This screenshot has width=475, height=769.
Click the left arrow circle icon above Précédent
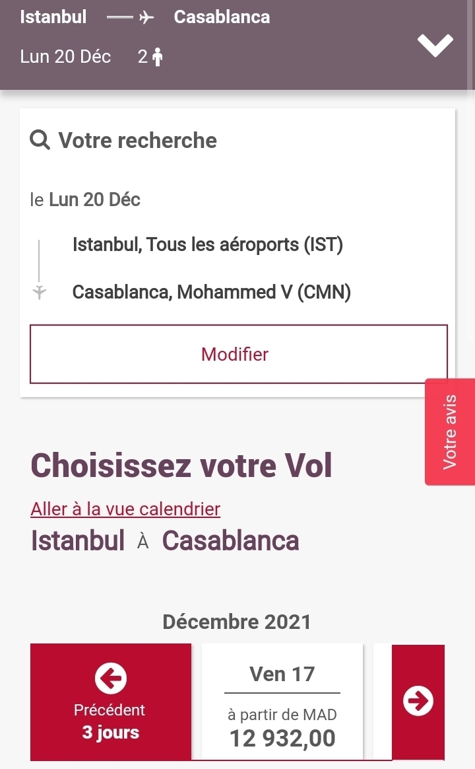pos(110,677)
